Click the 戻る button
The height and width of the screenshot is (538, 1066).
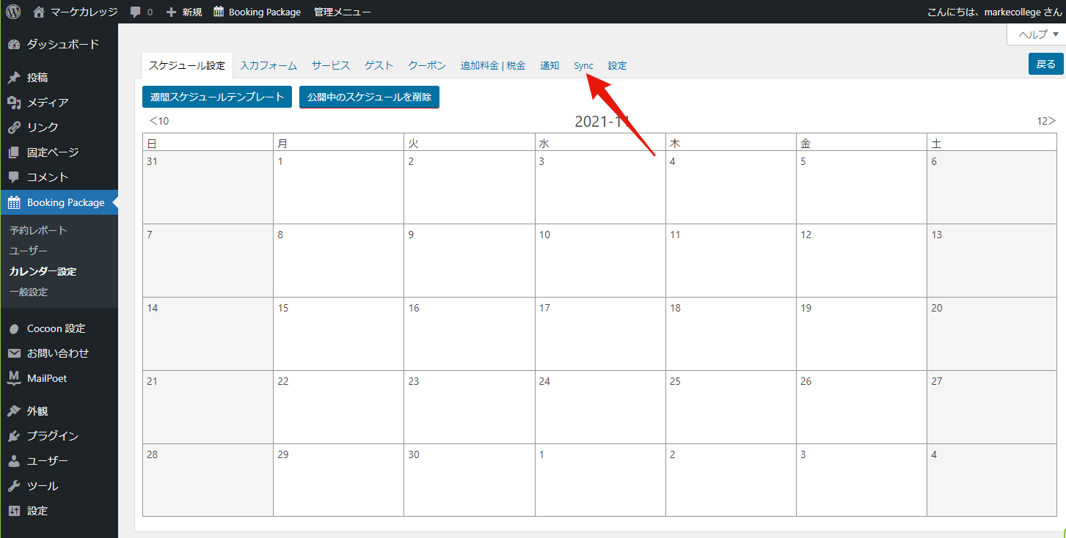click(1045, 65)
